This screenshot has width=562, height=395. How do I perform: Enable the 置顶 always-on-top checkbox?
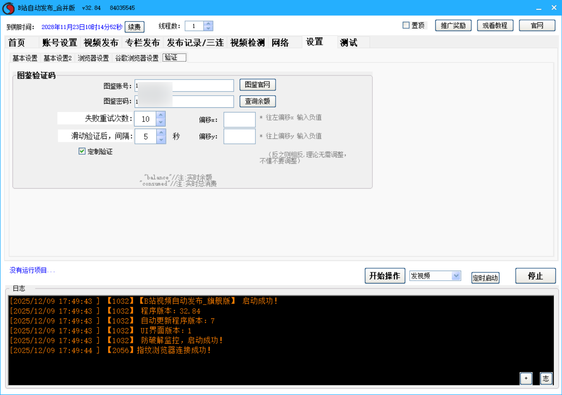406,25
